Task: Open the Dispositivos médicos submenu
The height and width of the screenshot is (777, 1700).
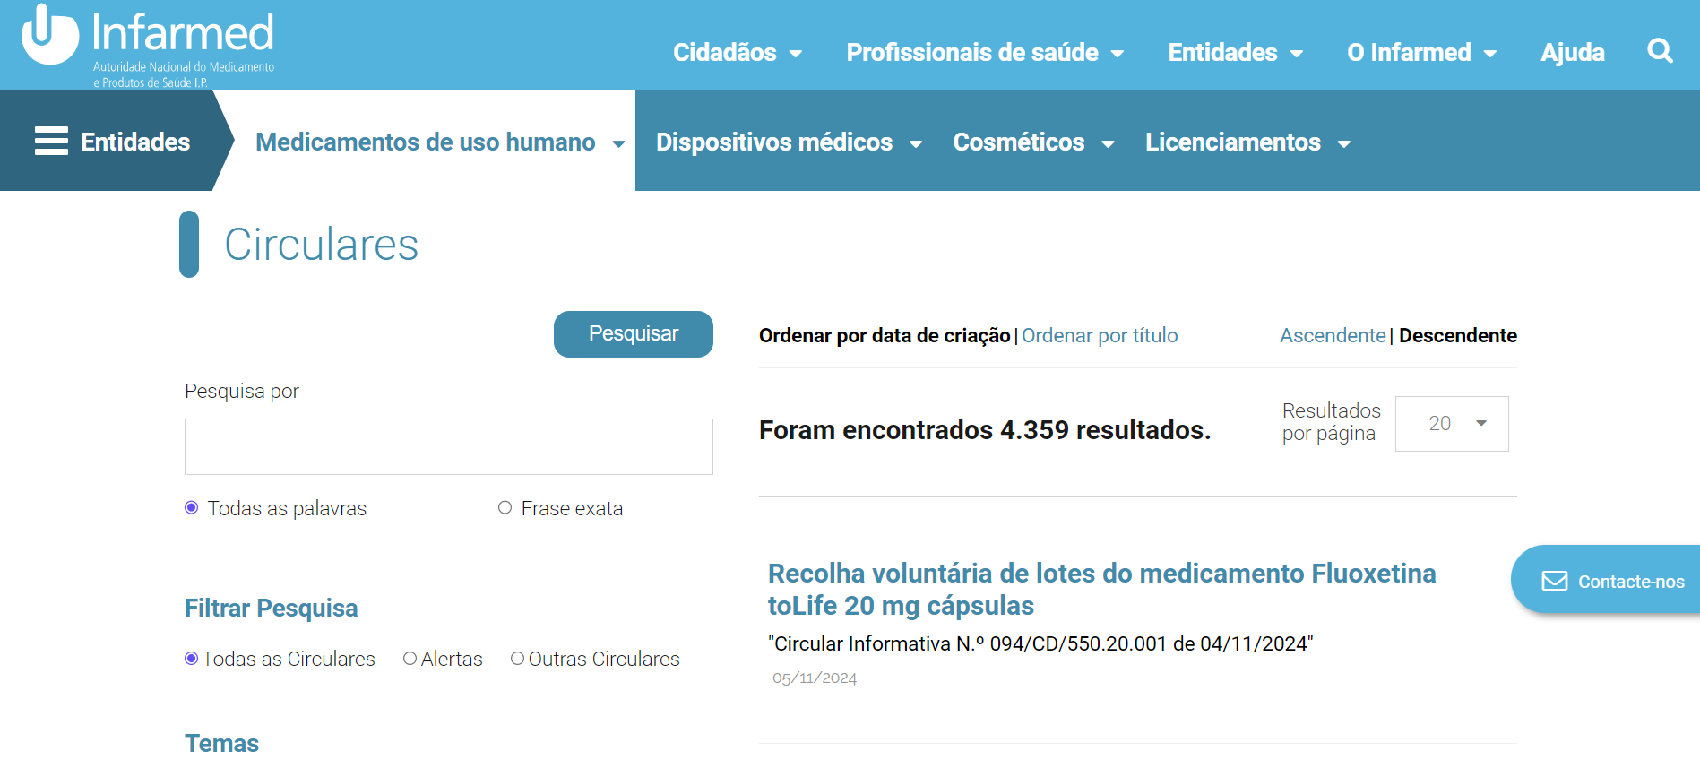Action: coord(788,142)
